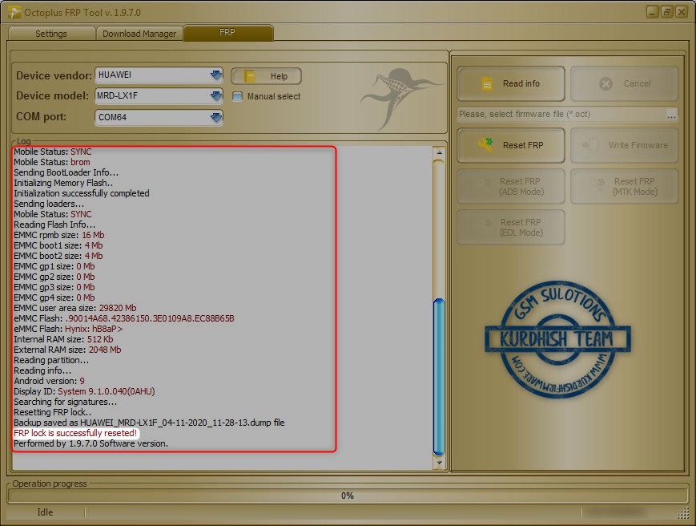The width and height of the screenshot is (696, 526).
Task: Click the 'Backup saved as HUAWEI_MRD-LX1F' log line
Action: click(x=149, y=423)
